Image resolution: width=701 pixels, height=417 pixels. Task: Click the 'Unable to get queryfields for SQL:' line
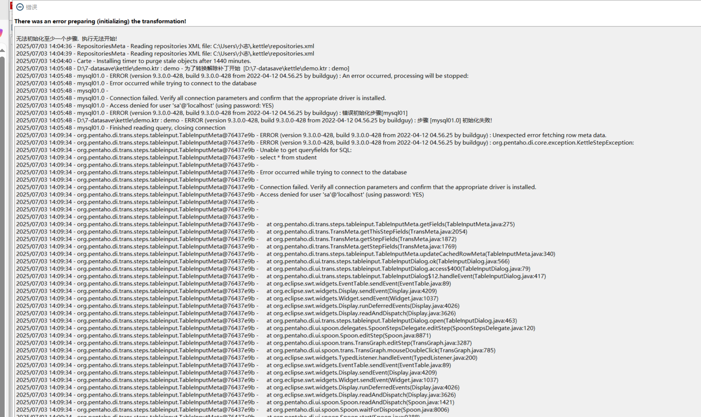pos(184,150)
